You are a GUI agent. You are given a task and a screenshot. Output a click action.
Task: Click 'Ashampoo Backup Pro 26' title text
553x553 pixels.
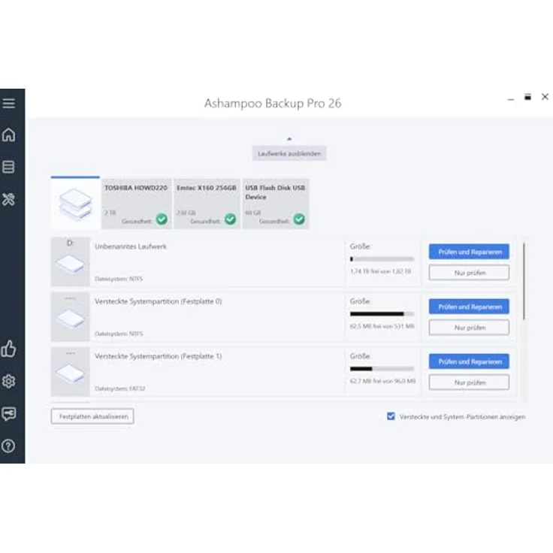[x=273, y=103]
